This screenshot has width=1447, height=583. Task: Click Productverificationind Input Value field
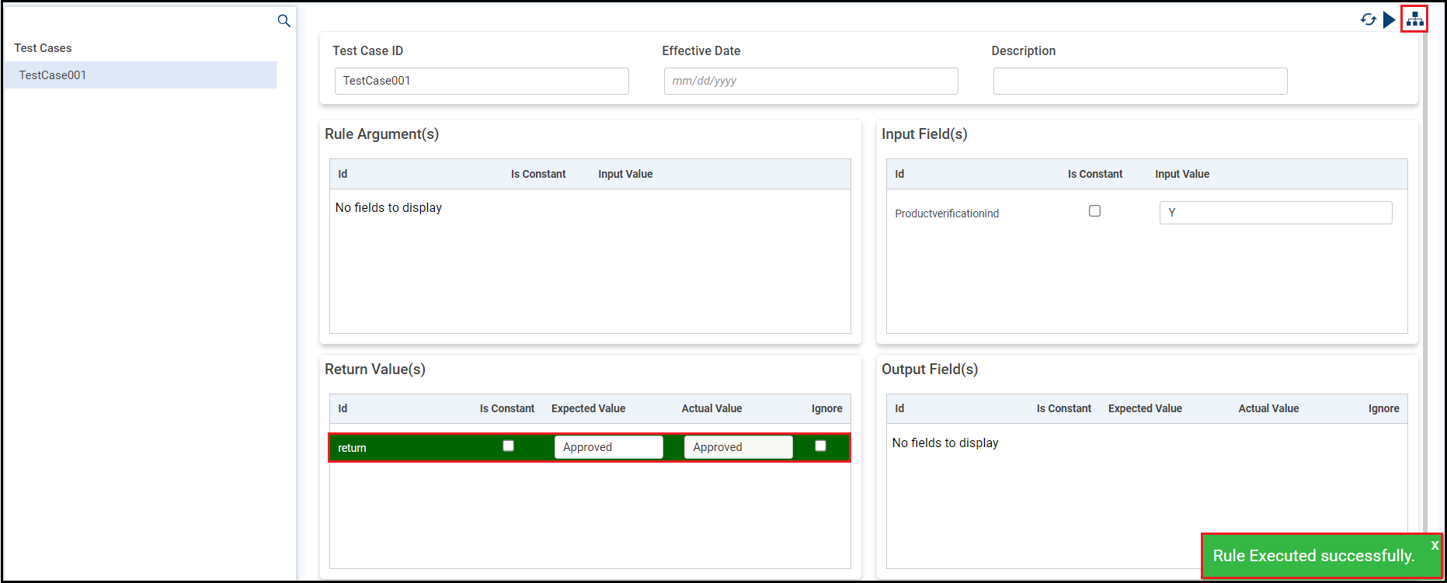(x=1275, y=213)
